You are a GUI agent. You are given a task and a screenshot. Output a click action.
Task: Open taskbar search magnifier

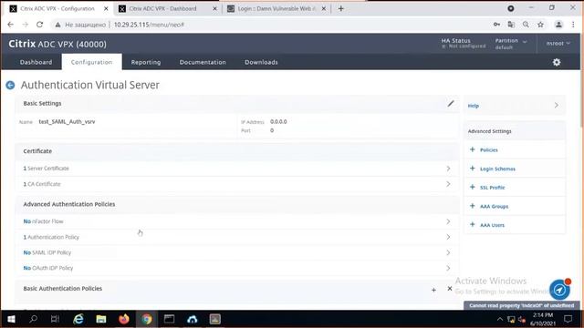coord(33,319)
